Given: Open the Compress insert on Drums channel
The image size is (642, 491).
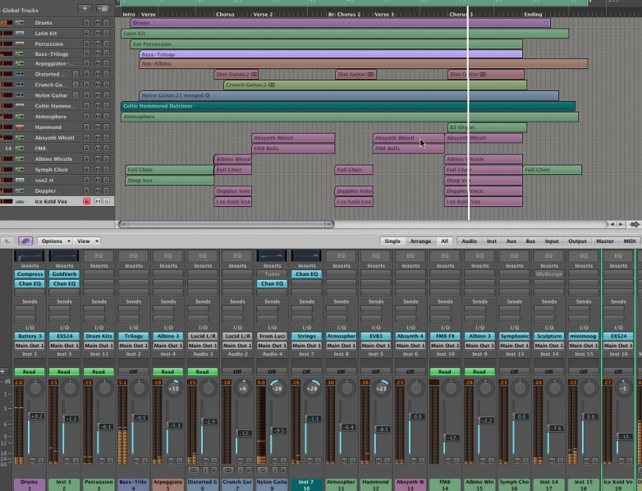Looking at the screenshot, I should [30, 274].
